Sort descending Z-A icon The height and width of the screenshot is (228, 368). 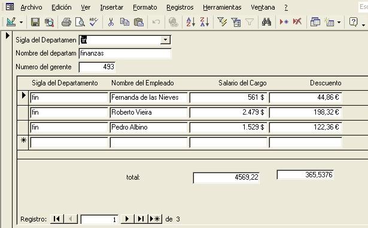[205, 22]
